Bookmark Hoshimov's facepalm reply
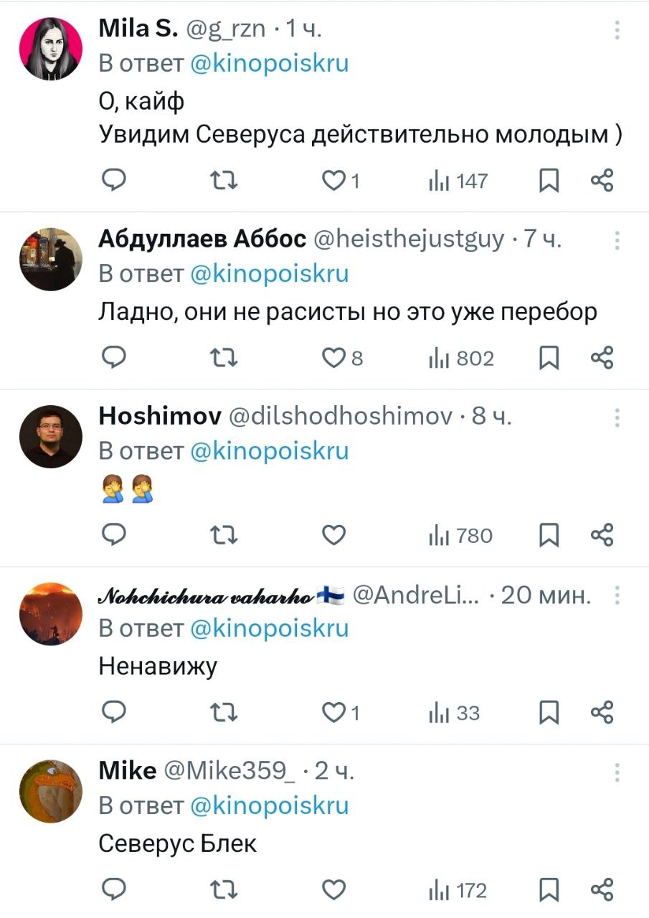Image resolution: width=649 pixels, height=918 pixels. click(x=549, y=535)
